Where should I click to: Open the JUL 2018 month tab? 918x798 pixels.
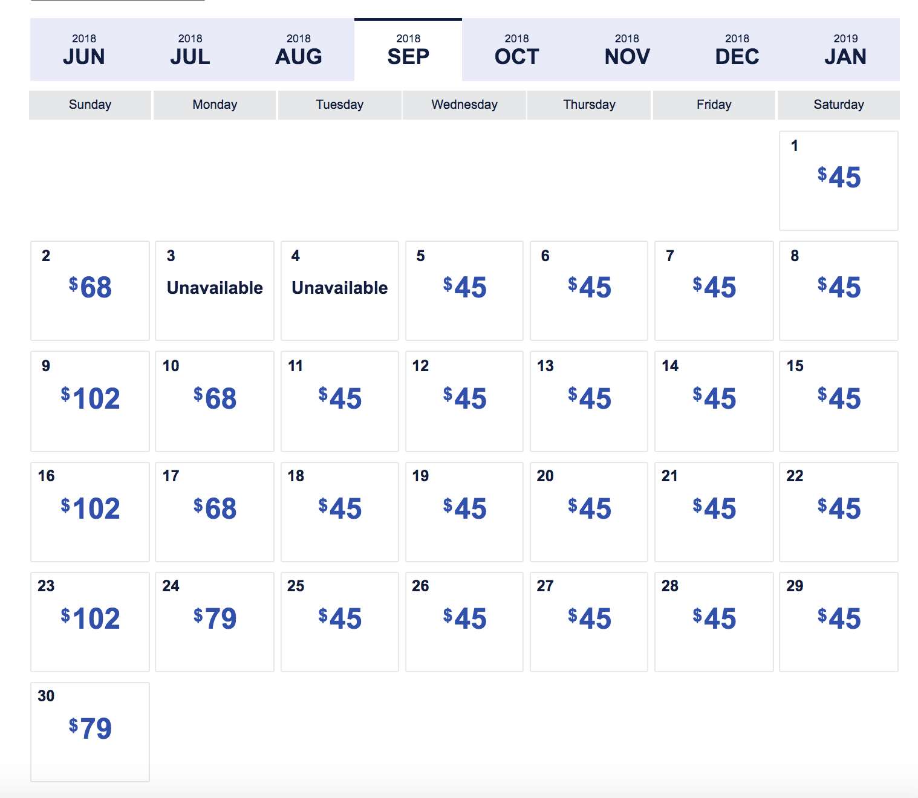190,50
